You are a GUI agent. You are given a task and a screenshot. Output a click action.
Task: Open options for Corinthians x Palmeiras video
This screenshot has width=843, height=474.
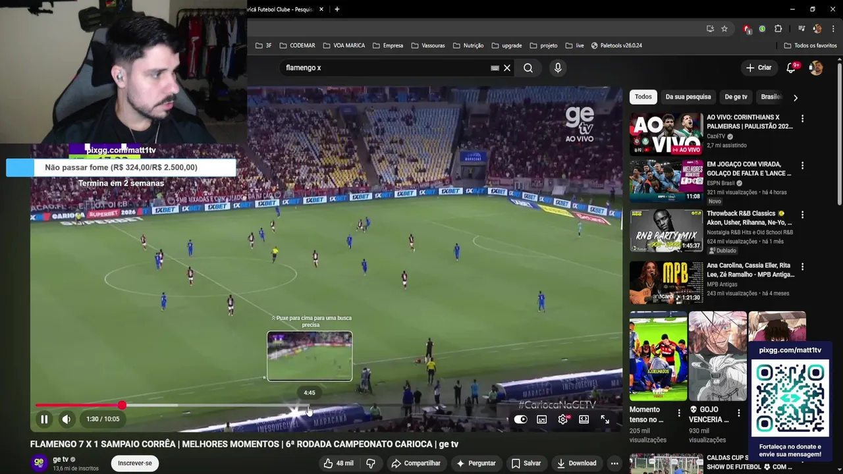[802, 118]
